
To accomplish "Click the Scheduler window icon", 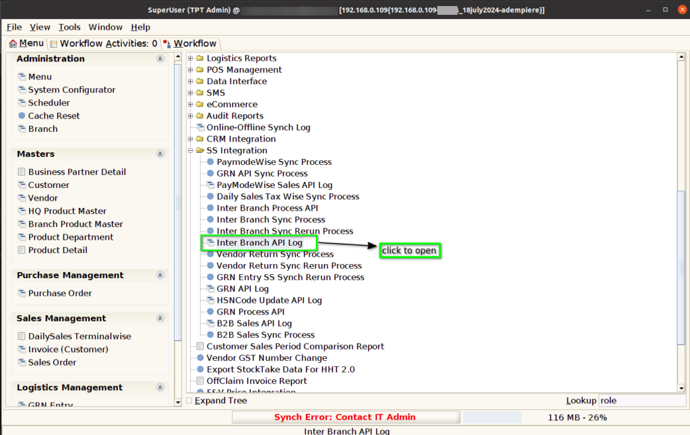I will pos(22,102).
